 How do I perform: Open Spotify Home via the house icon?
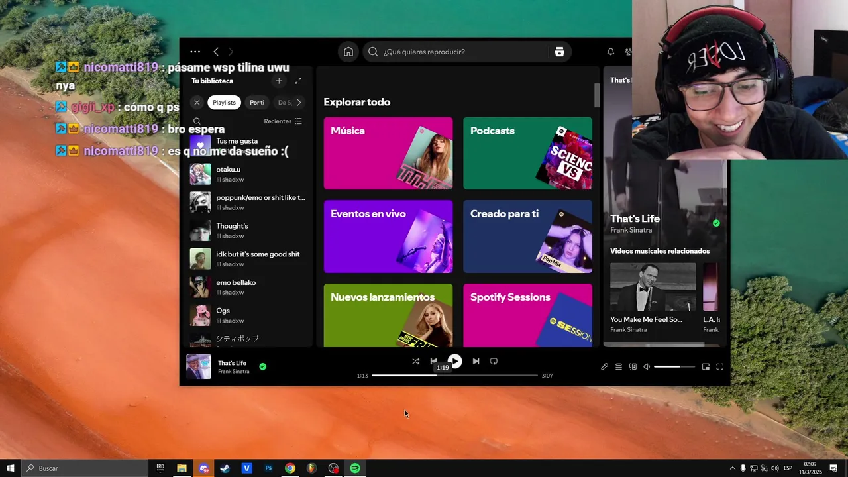tap(348, 52)
